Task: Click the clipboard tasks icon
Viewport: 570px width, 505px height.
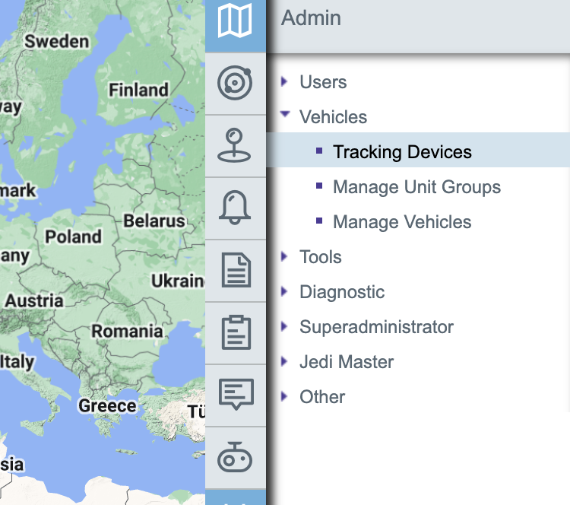Action: click(235, 333)
